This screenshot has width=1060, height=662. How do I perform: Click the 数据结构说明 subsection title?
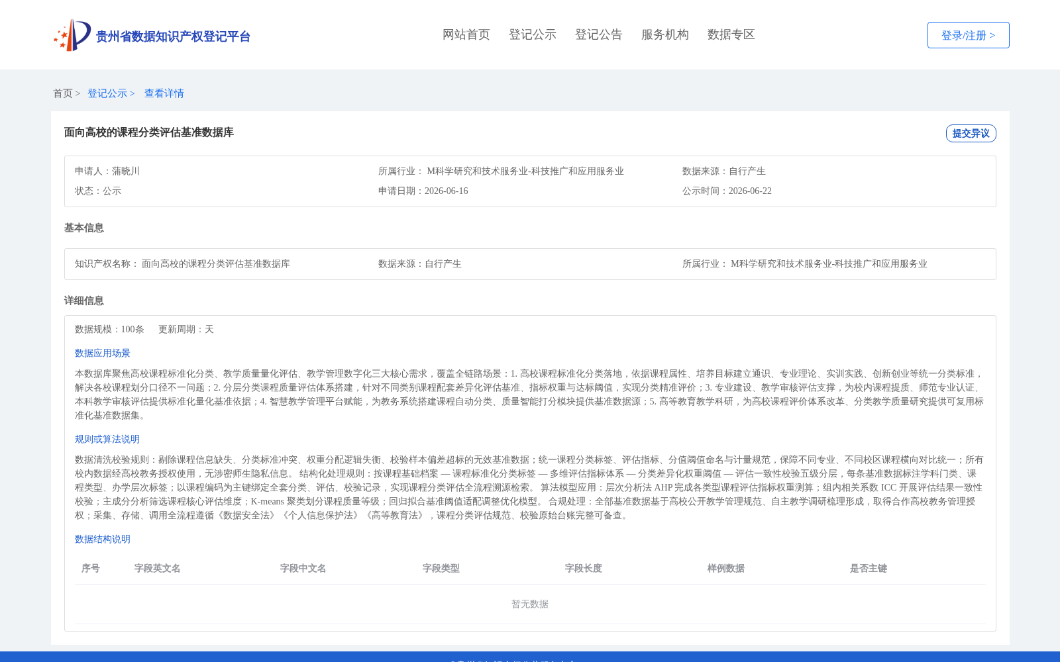(103, 539)
